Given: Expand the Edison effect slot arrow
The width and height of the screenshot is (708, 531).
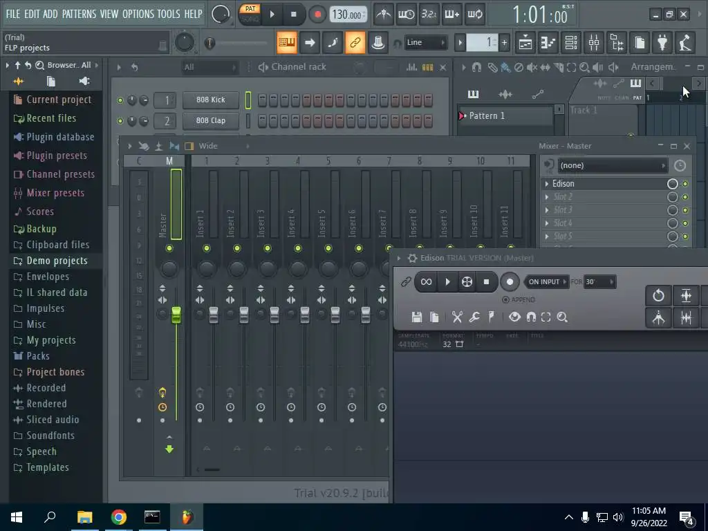Looking at the screenshot, I should click(547, 184).
